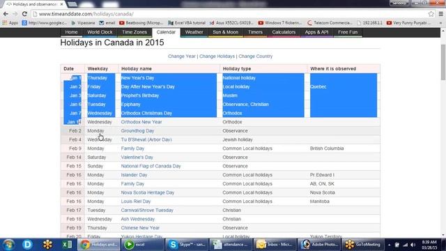Viewport: 446px width, 251px height.
Task: Open Free Fun menu
Action: pyautogui.click(x=348, y=32)
